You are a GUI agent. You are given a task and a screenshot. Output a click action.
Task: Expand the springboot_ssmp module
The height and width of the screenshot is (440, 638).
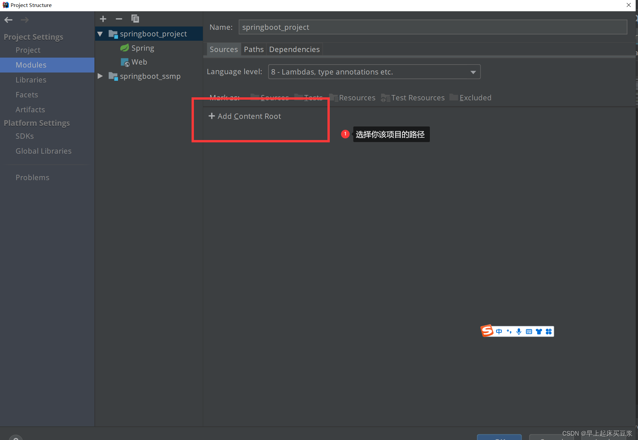tap(100, 76)
